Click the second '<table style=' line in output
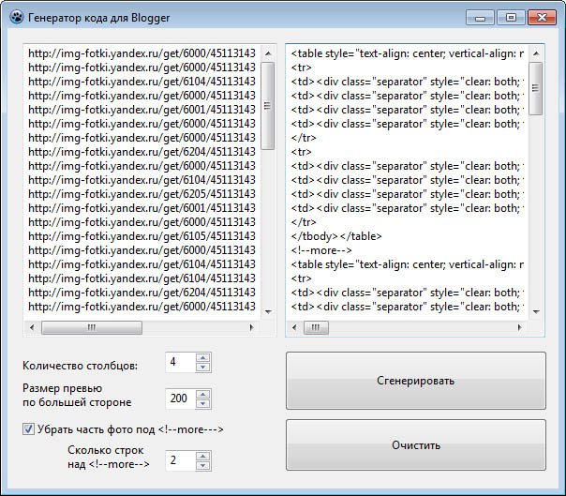Screen dimensions: 566x496 pos(408,264)
